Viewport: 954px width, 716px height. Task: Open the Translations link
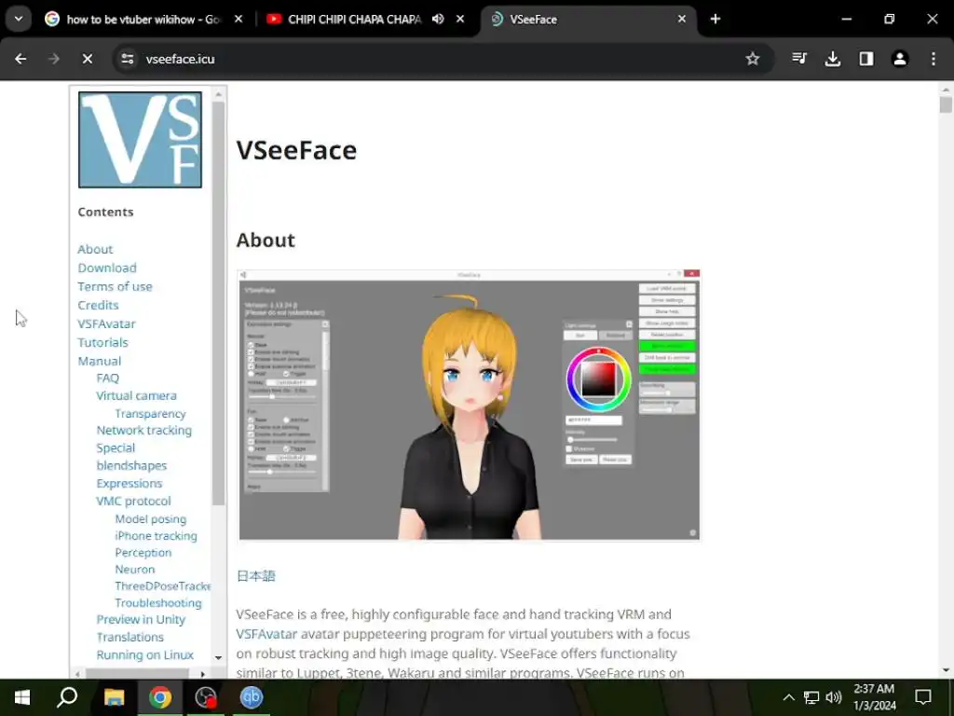pos(130,637)
